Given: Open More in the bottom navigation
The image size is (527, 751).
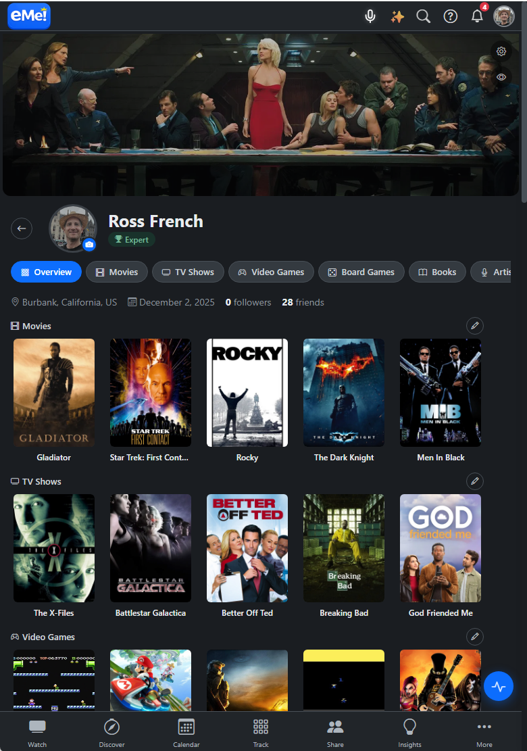Looking at the screenshot, I should pos(484,732).
